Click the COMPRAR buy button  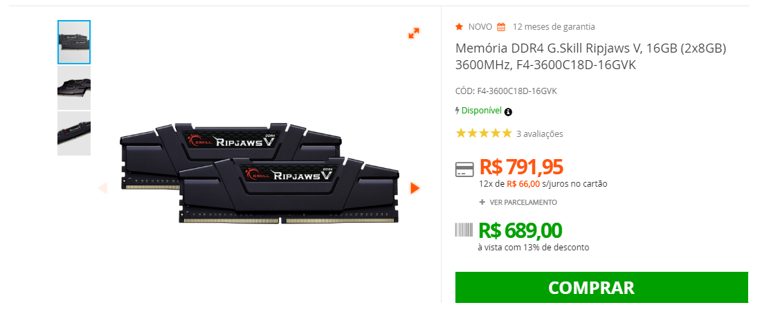point(601,287)
